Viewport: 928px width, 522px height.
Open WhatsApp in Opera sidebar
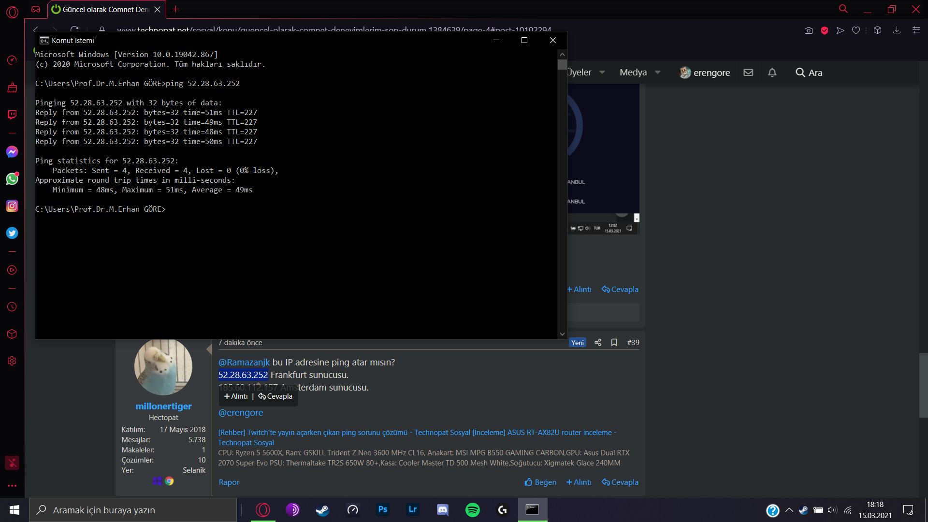pos(12,179)
